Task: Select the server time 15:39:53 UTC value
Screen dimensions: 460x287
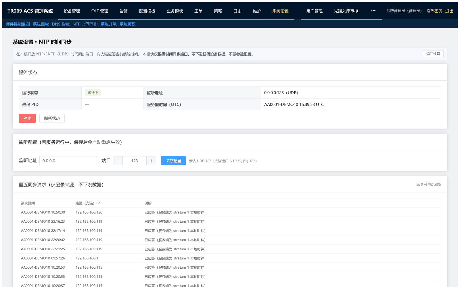Action: tap(294, 104)
